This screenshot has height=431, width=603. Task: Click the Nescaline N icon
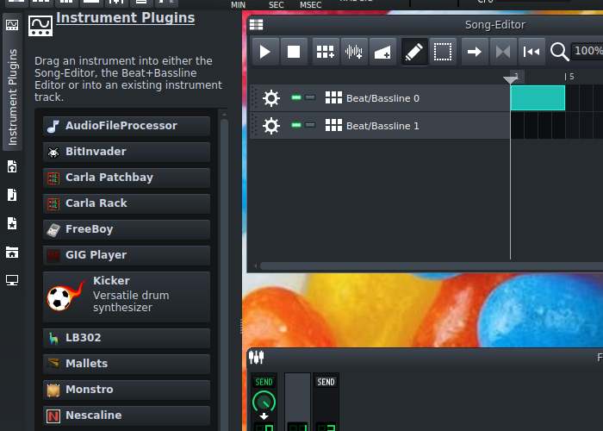[53, 416]
